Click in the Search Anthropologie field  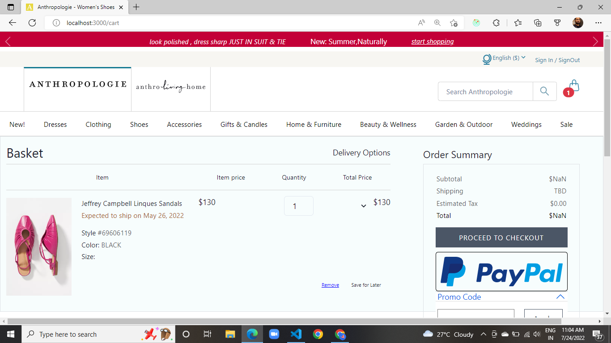click(485, 92)
